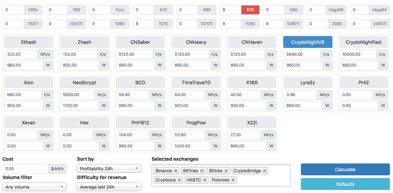Expand the Volume filter dropdown
Screen dimensions: 393x193
point(34,187)
